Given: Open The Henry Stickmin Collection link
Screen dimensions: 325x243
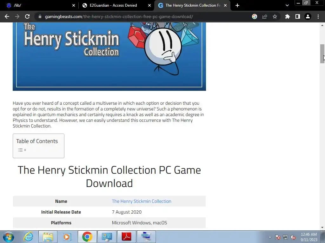Looking at the screenshot, I should 142,201.
